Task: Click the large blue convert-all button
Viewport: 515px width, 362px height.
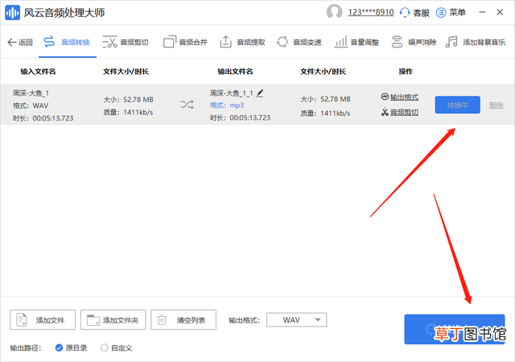Action: (455, 329)
